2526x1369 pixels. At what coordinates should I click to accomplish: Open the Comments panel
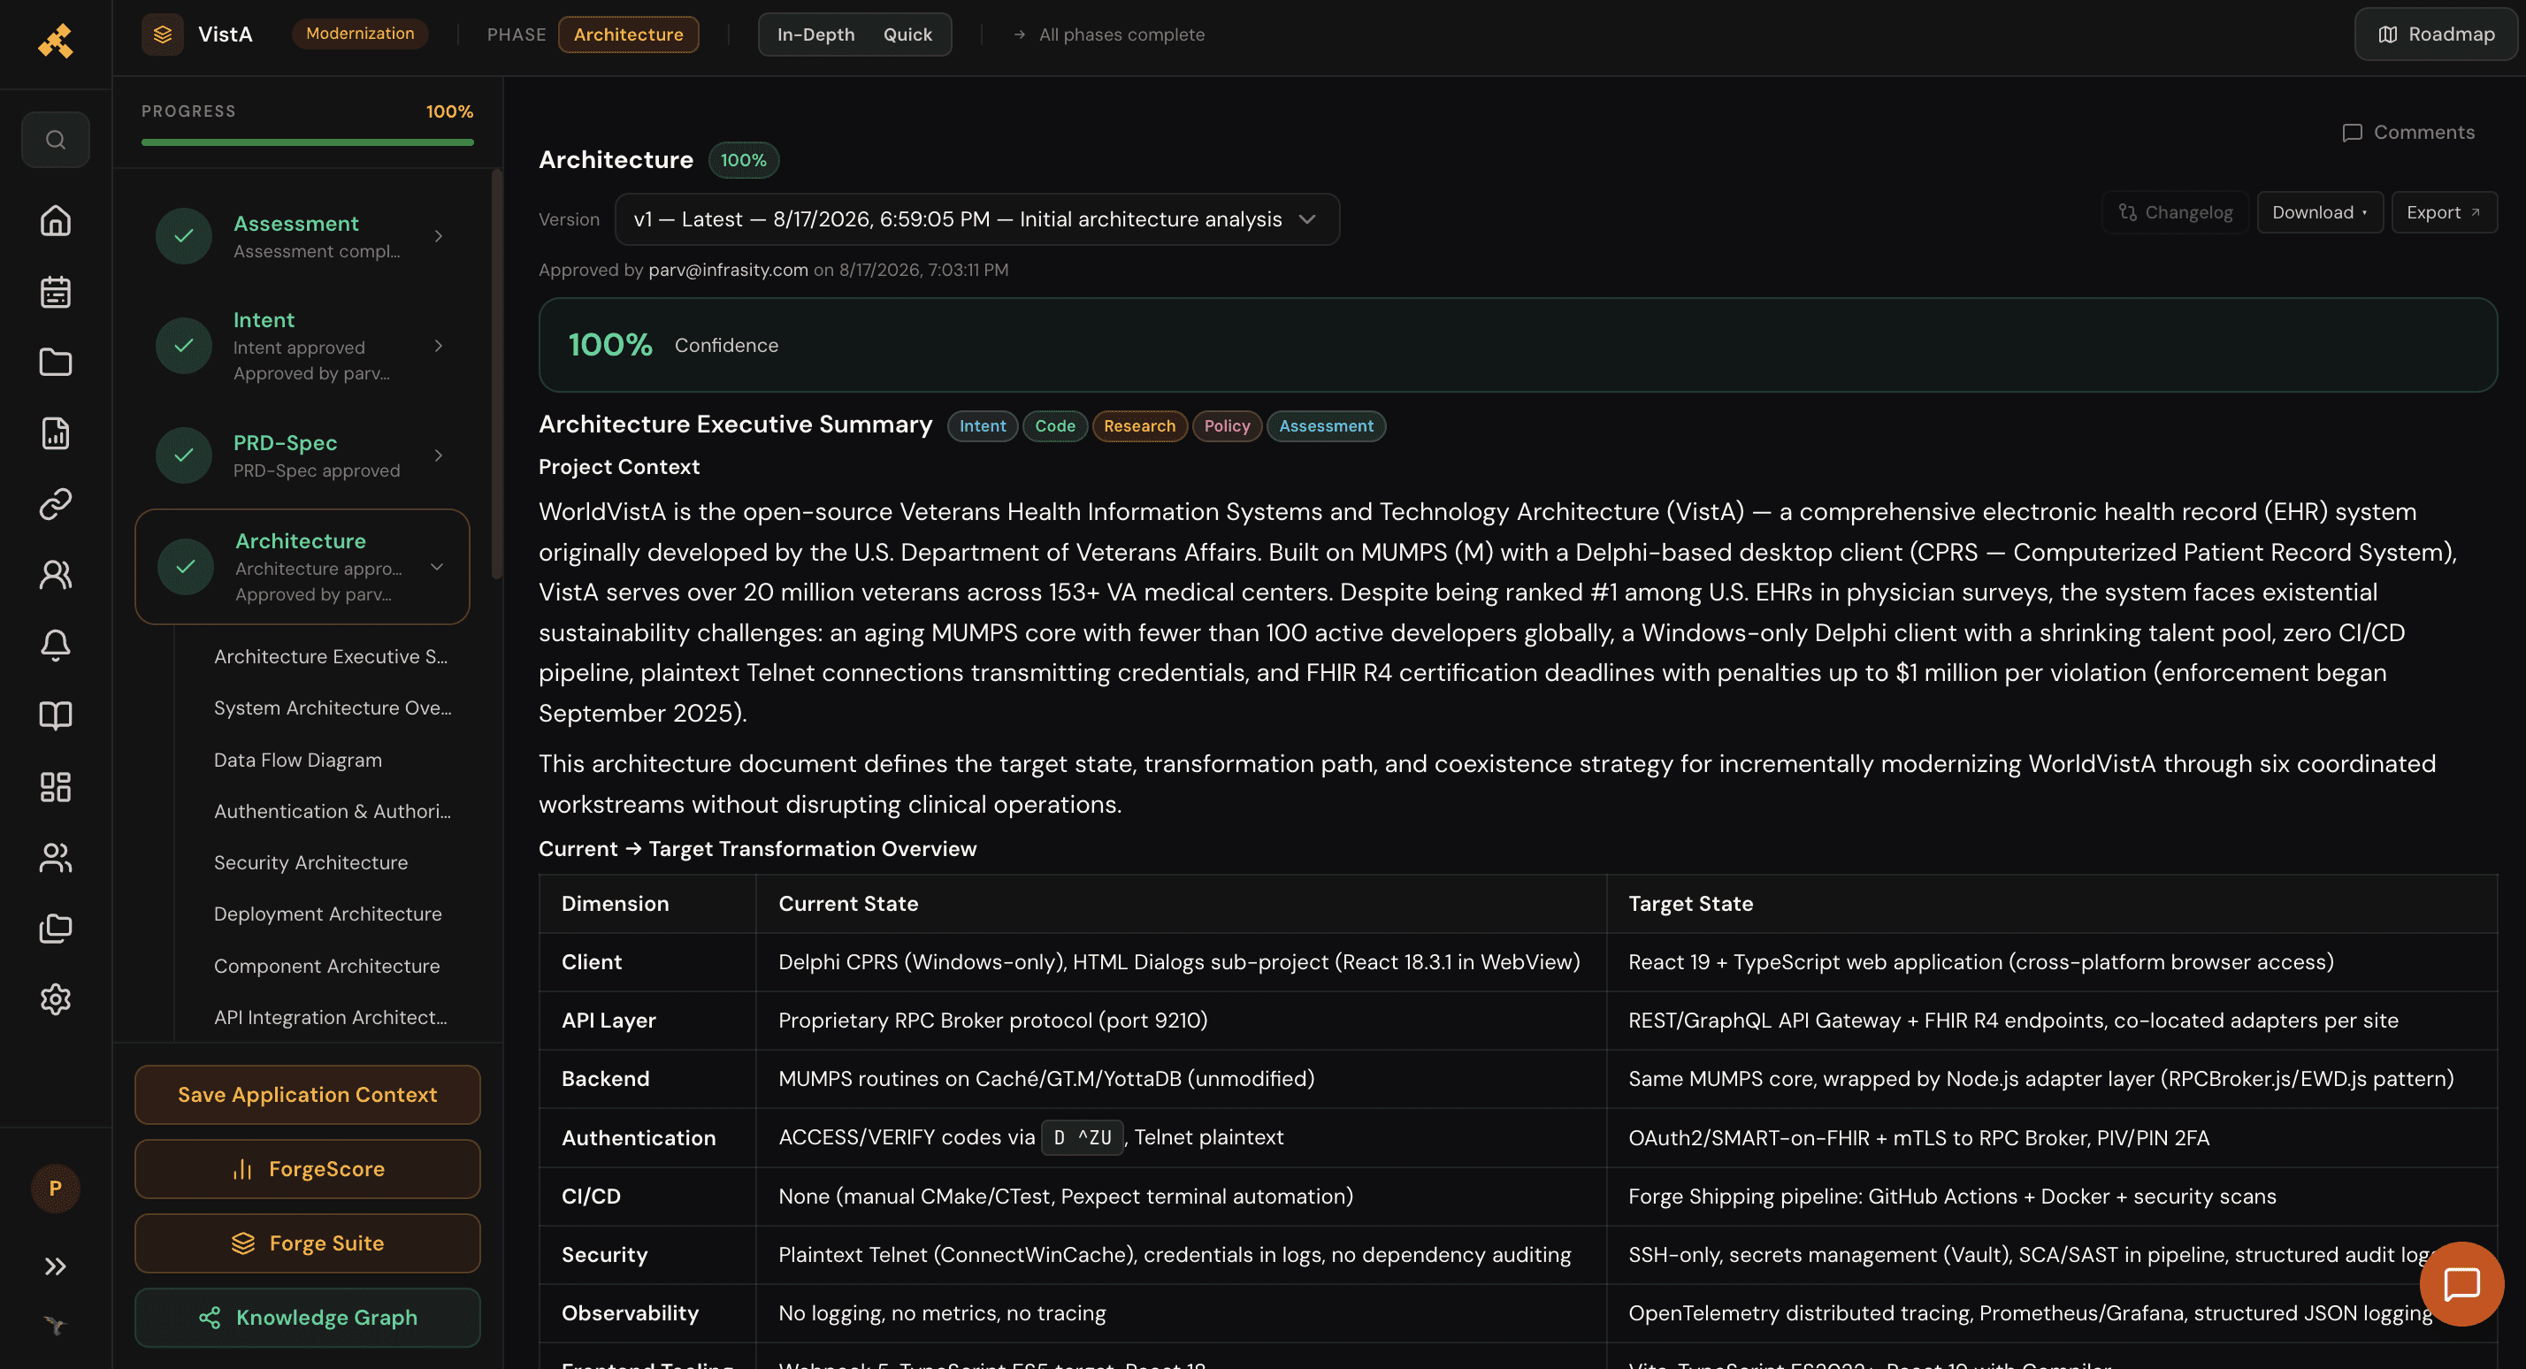2408,132
